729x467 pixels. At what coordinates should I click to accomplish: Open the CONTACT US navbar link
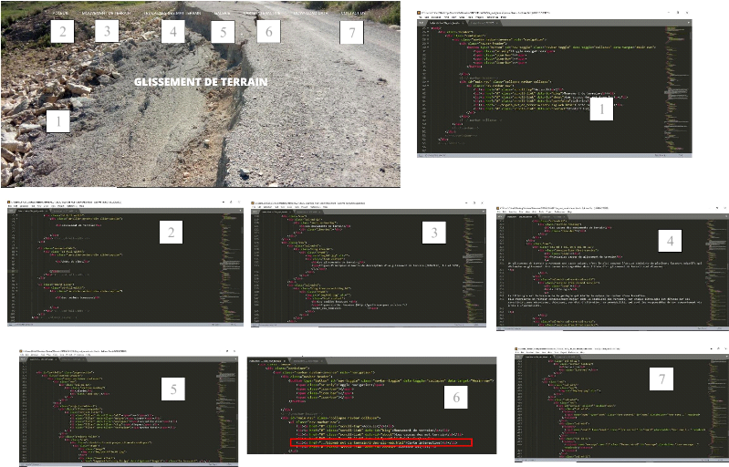click(x=353, y=14)
